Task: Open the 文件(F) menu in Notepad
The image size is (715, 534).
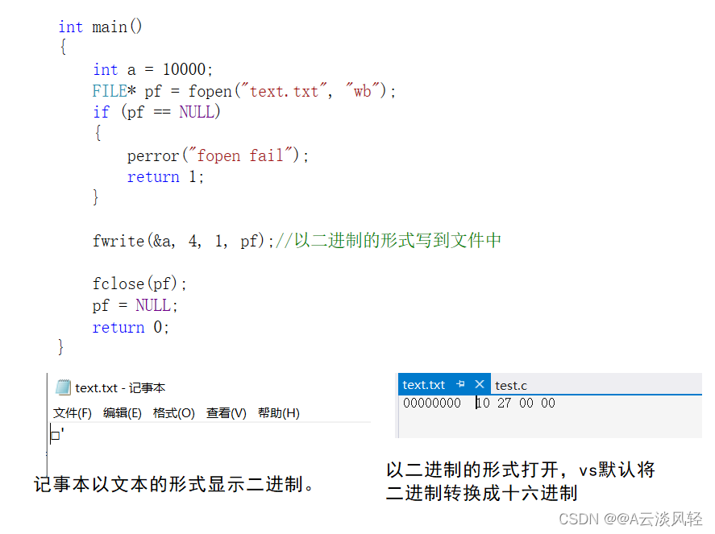Action: pos(71,413)
